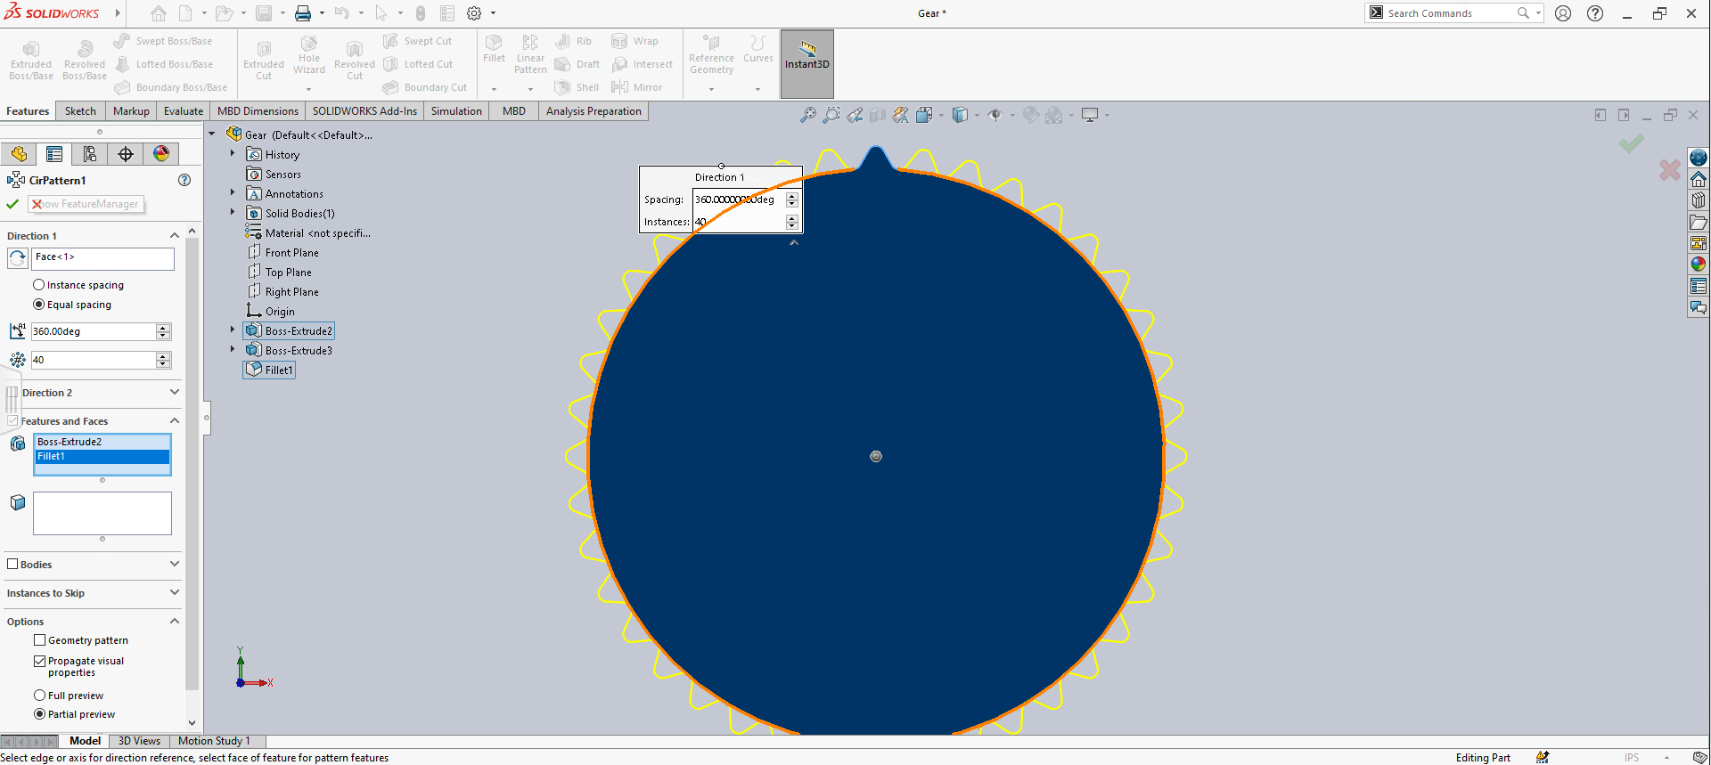Click the Print icon in top toolbar
The width and height of the screenshot is (1711, 765).
(303, 13)
